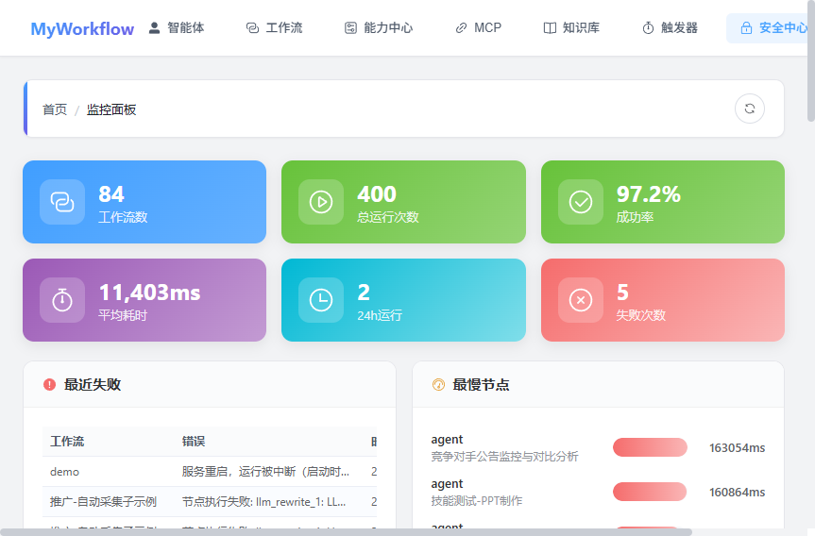Click the 工作流 link-chain icon in nav
Image resolution: width=815 pixels, height=536 pixels.
(x=252, y=28)
